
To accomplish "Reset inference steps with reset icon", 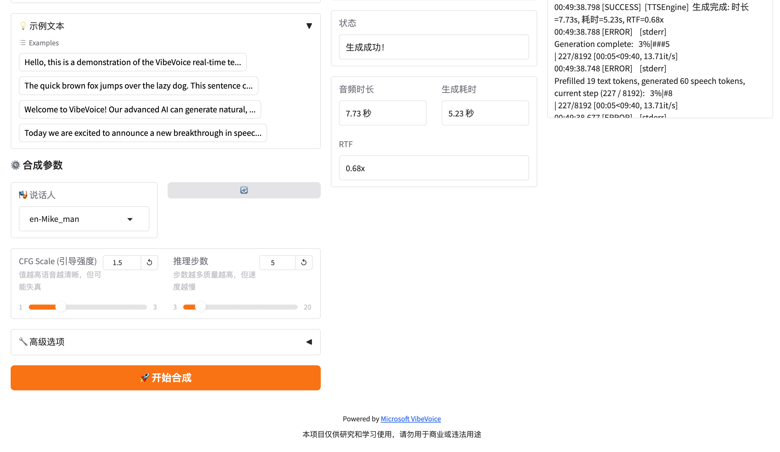I will click(x=304, y=262).
